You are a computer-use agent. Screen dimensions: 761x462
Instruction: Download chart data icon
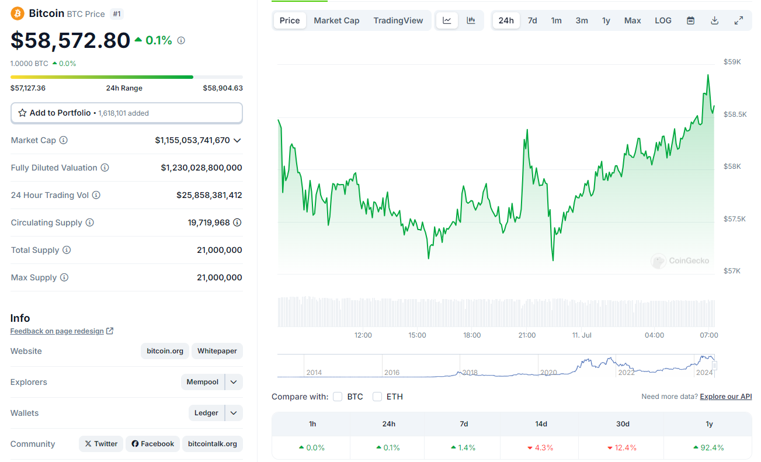click(x=714, y=20)
